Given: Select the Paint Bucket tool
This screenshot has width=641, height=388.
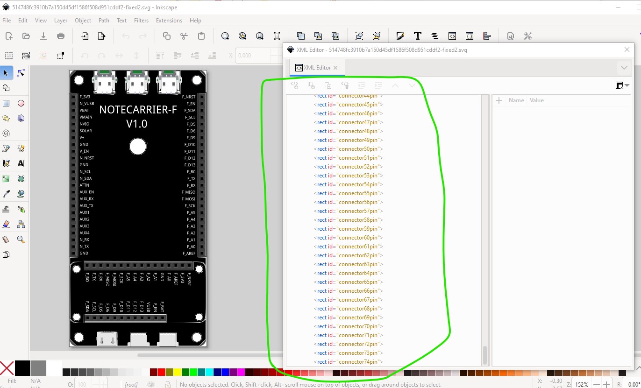Looking at the screenshot, I should (x=21, y=194).
